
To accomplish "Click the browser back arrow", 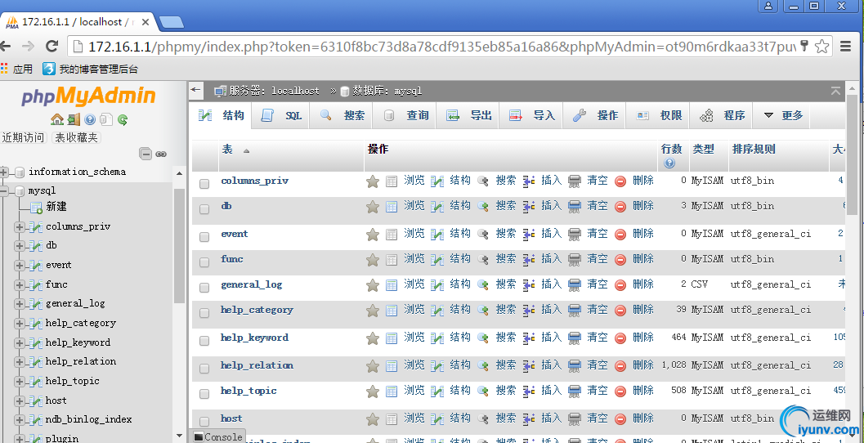I will click(7, 47).
